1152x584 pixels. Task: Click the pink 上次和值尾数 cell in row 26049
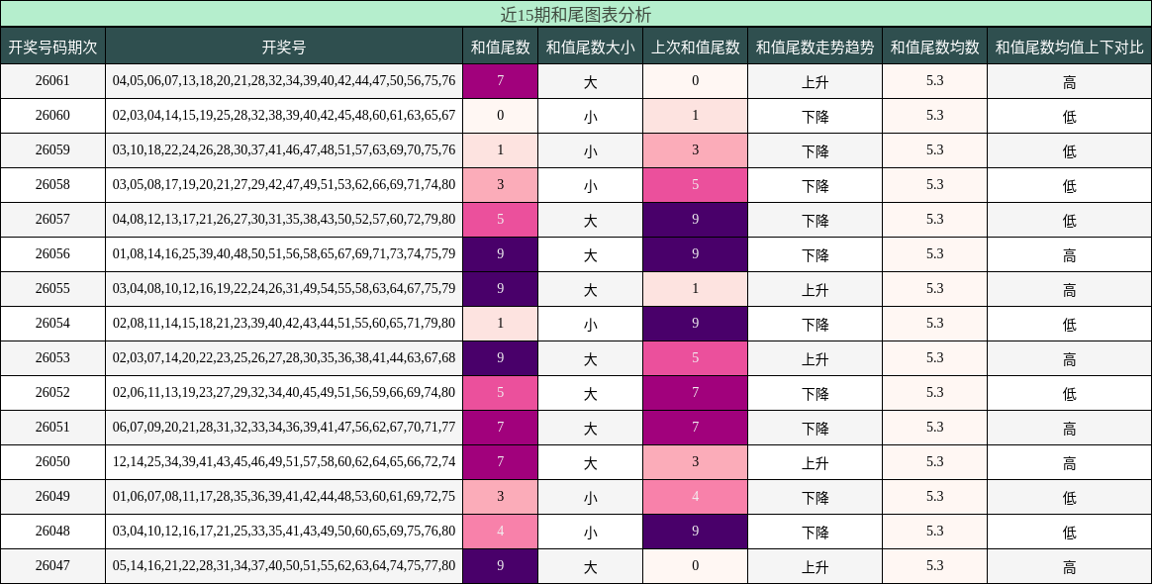(695, 497)
